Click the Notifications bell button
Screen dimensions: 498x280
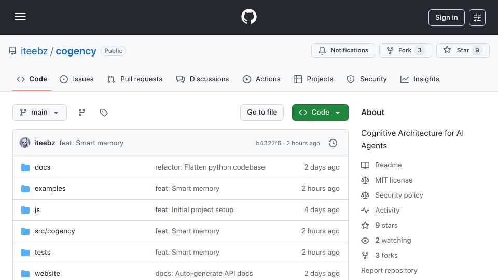[343, 50]
